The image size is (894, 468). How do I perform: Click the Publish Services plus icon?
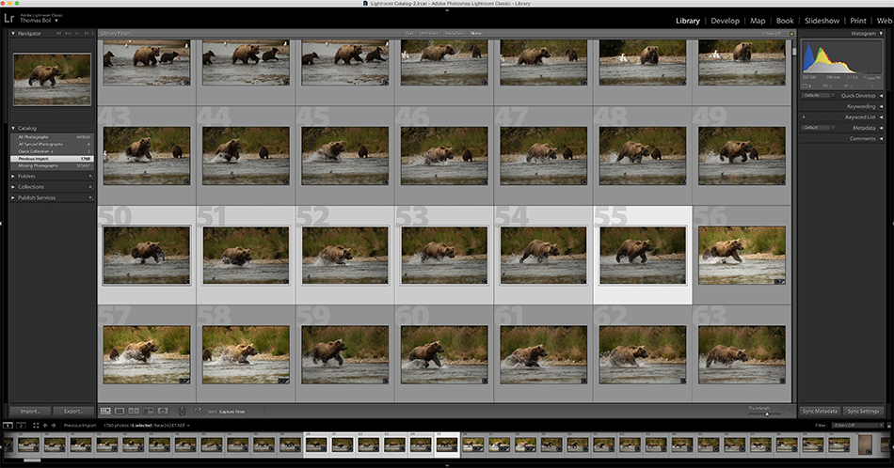[x=90, y=197]
